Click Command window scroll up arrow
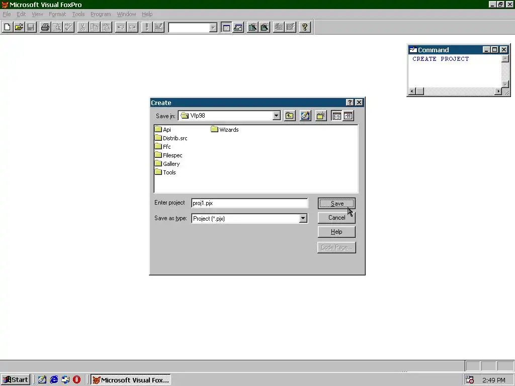This screenshot has height=386, width=515. pyautogui.click(x=505, y=59)
